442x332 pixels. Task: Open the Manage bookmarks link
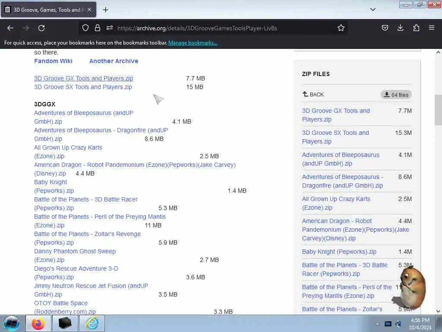(193, 43)
